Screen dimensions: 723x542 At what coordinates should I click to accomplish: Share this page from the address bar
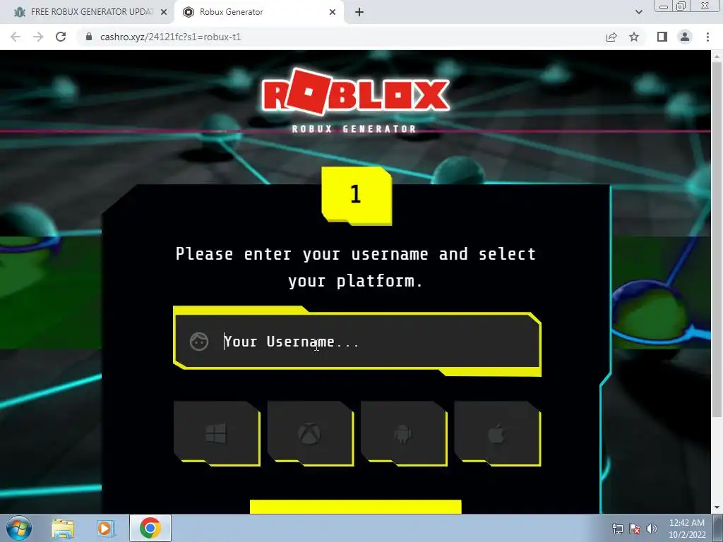click(x=611, y=37)
